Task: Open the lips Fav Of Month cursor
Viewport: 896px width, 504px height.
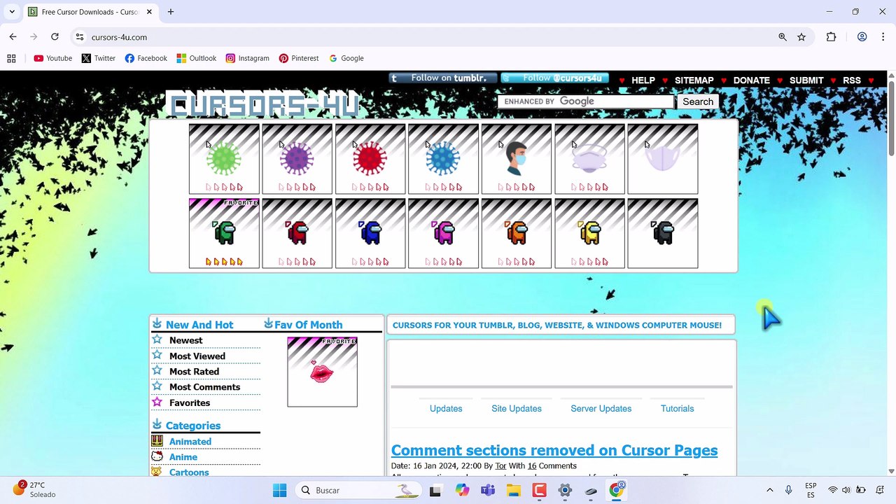Action: (322, 372)
